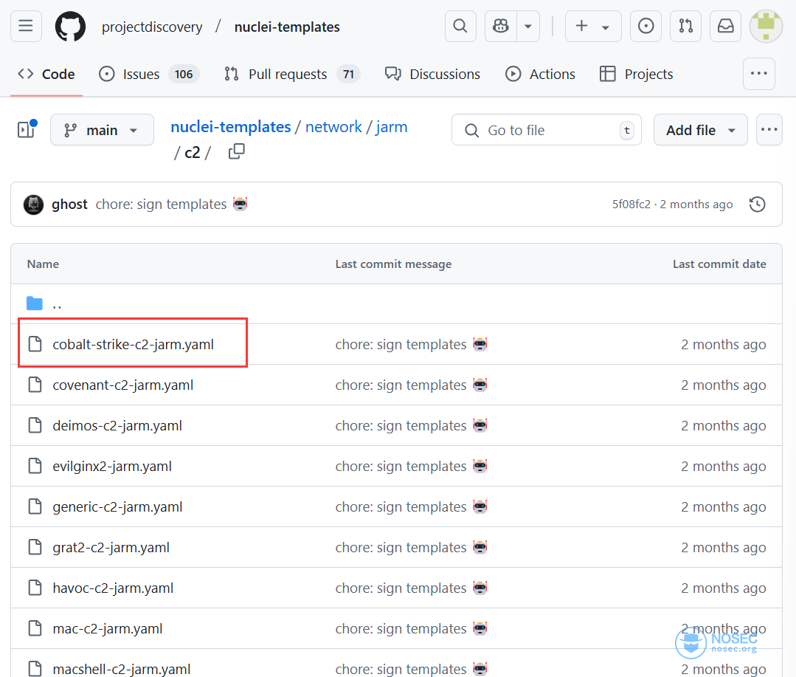The image size is (796, 677).
Task: Switch to the Code tab
Action: [46, 74]
